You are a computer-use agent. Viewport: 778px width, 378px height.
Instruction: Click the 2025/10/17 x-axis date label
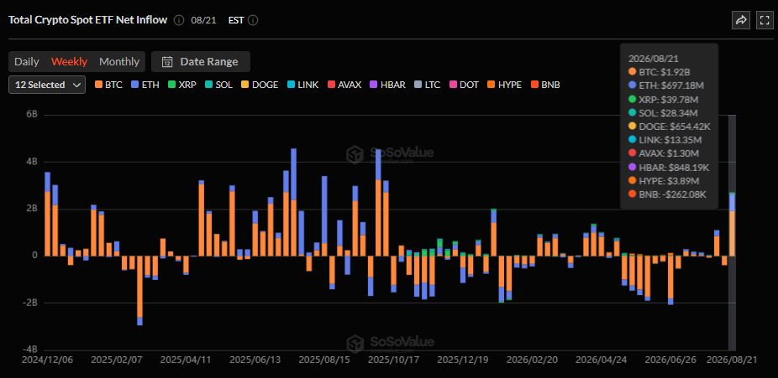click(392, 360)
